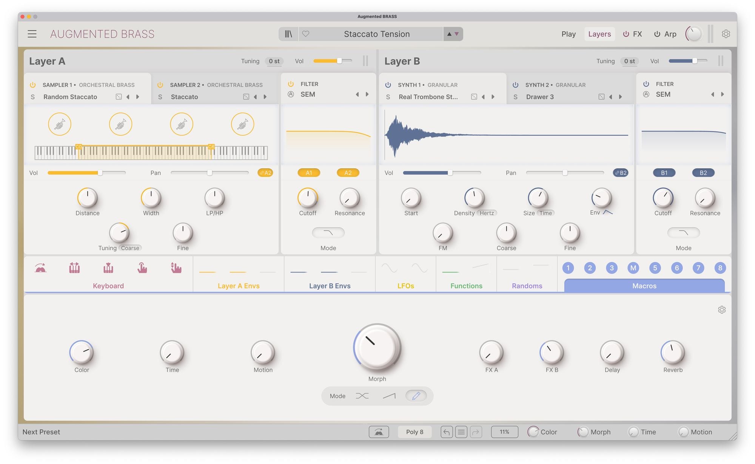Open the Density Hertz mode dropdown

tap(487, 213)
